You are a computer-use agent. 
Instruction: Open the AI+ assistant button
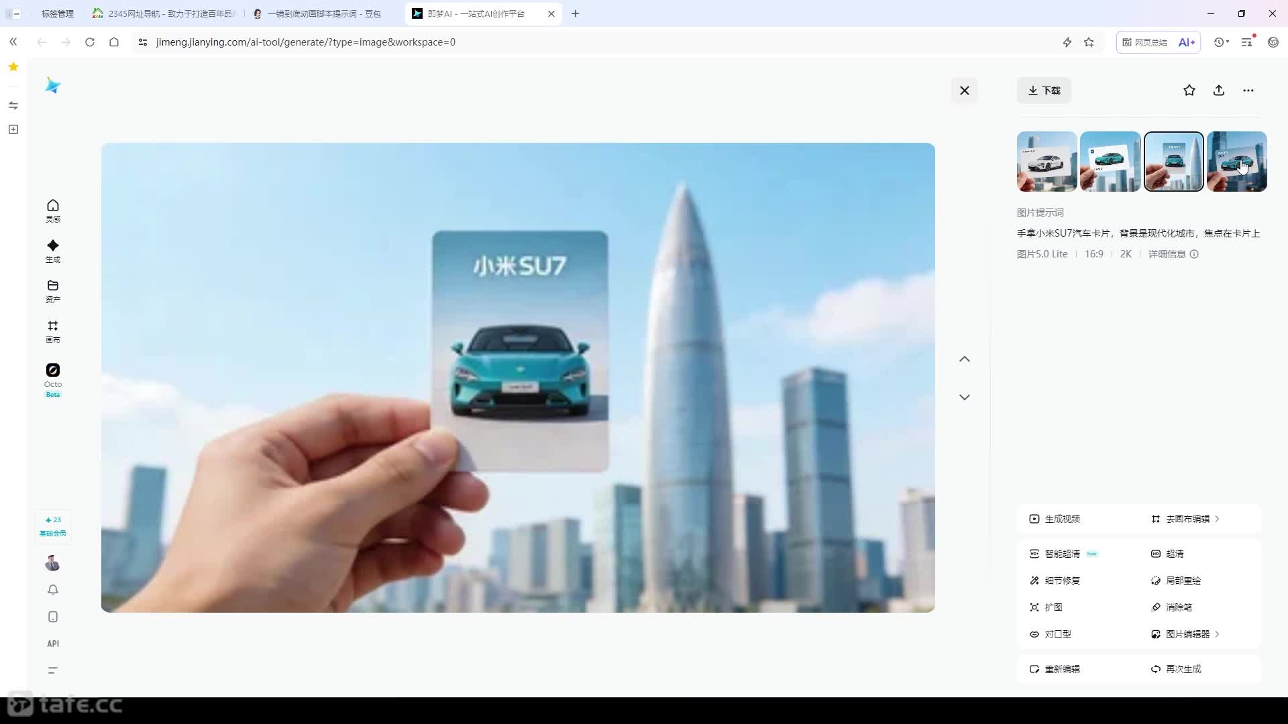coord(1187,42)
